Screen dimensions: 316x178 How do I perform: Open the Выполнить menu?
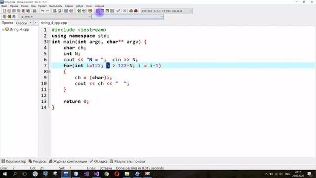click(x=56, y=6)
